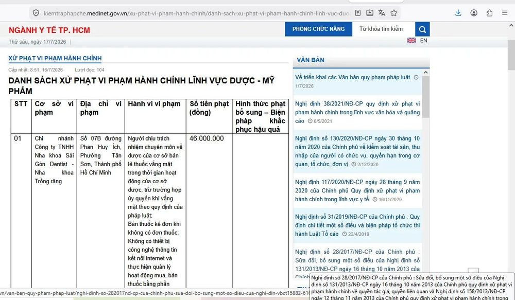Switch language using UK flag icon
Image resolution: width=515 pixels, height=300 pixels.
[x=411, y=40]
